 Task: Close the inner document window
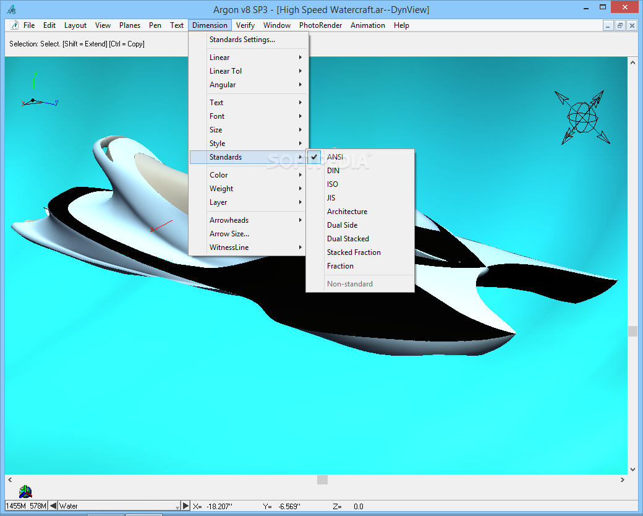[632, 25]
